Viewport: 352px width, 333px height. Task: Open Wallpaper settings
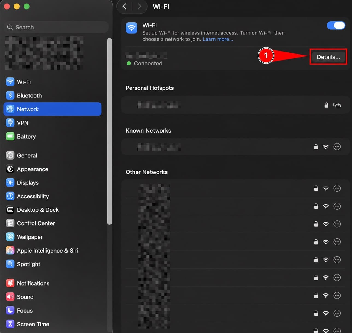click(52, 237)
